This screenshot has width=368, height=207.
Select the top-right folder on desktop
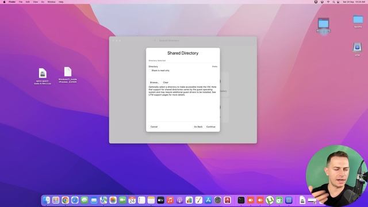click(x=358, y=22)
